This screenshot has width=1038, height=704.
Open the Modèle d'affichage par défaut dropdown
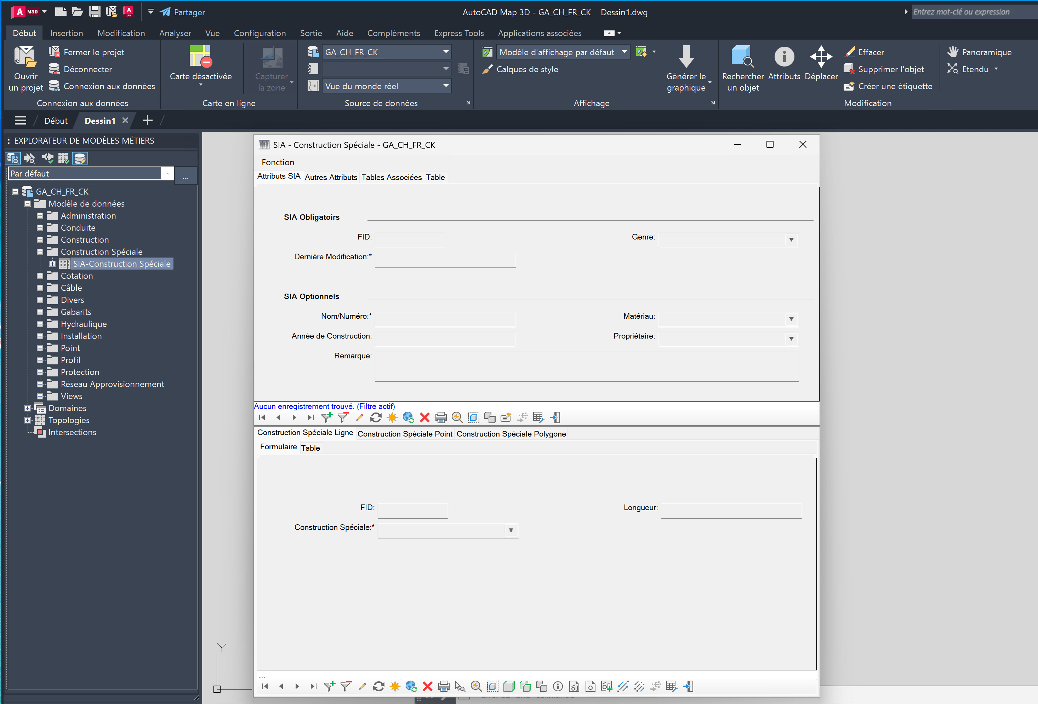(x=624, y=52)
